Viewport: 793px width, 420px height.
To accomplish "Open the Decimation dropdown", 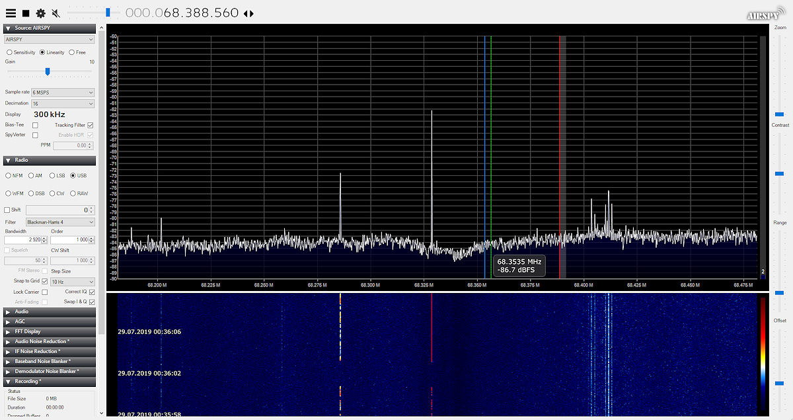I will [63, 104].
